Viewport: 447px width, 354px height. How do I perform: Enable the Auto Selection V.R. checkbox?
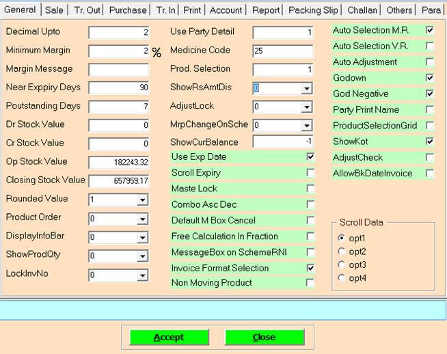[x=429, y=46]
